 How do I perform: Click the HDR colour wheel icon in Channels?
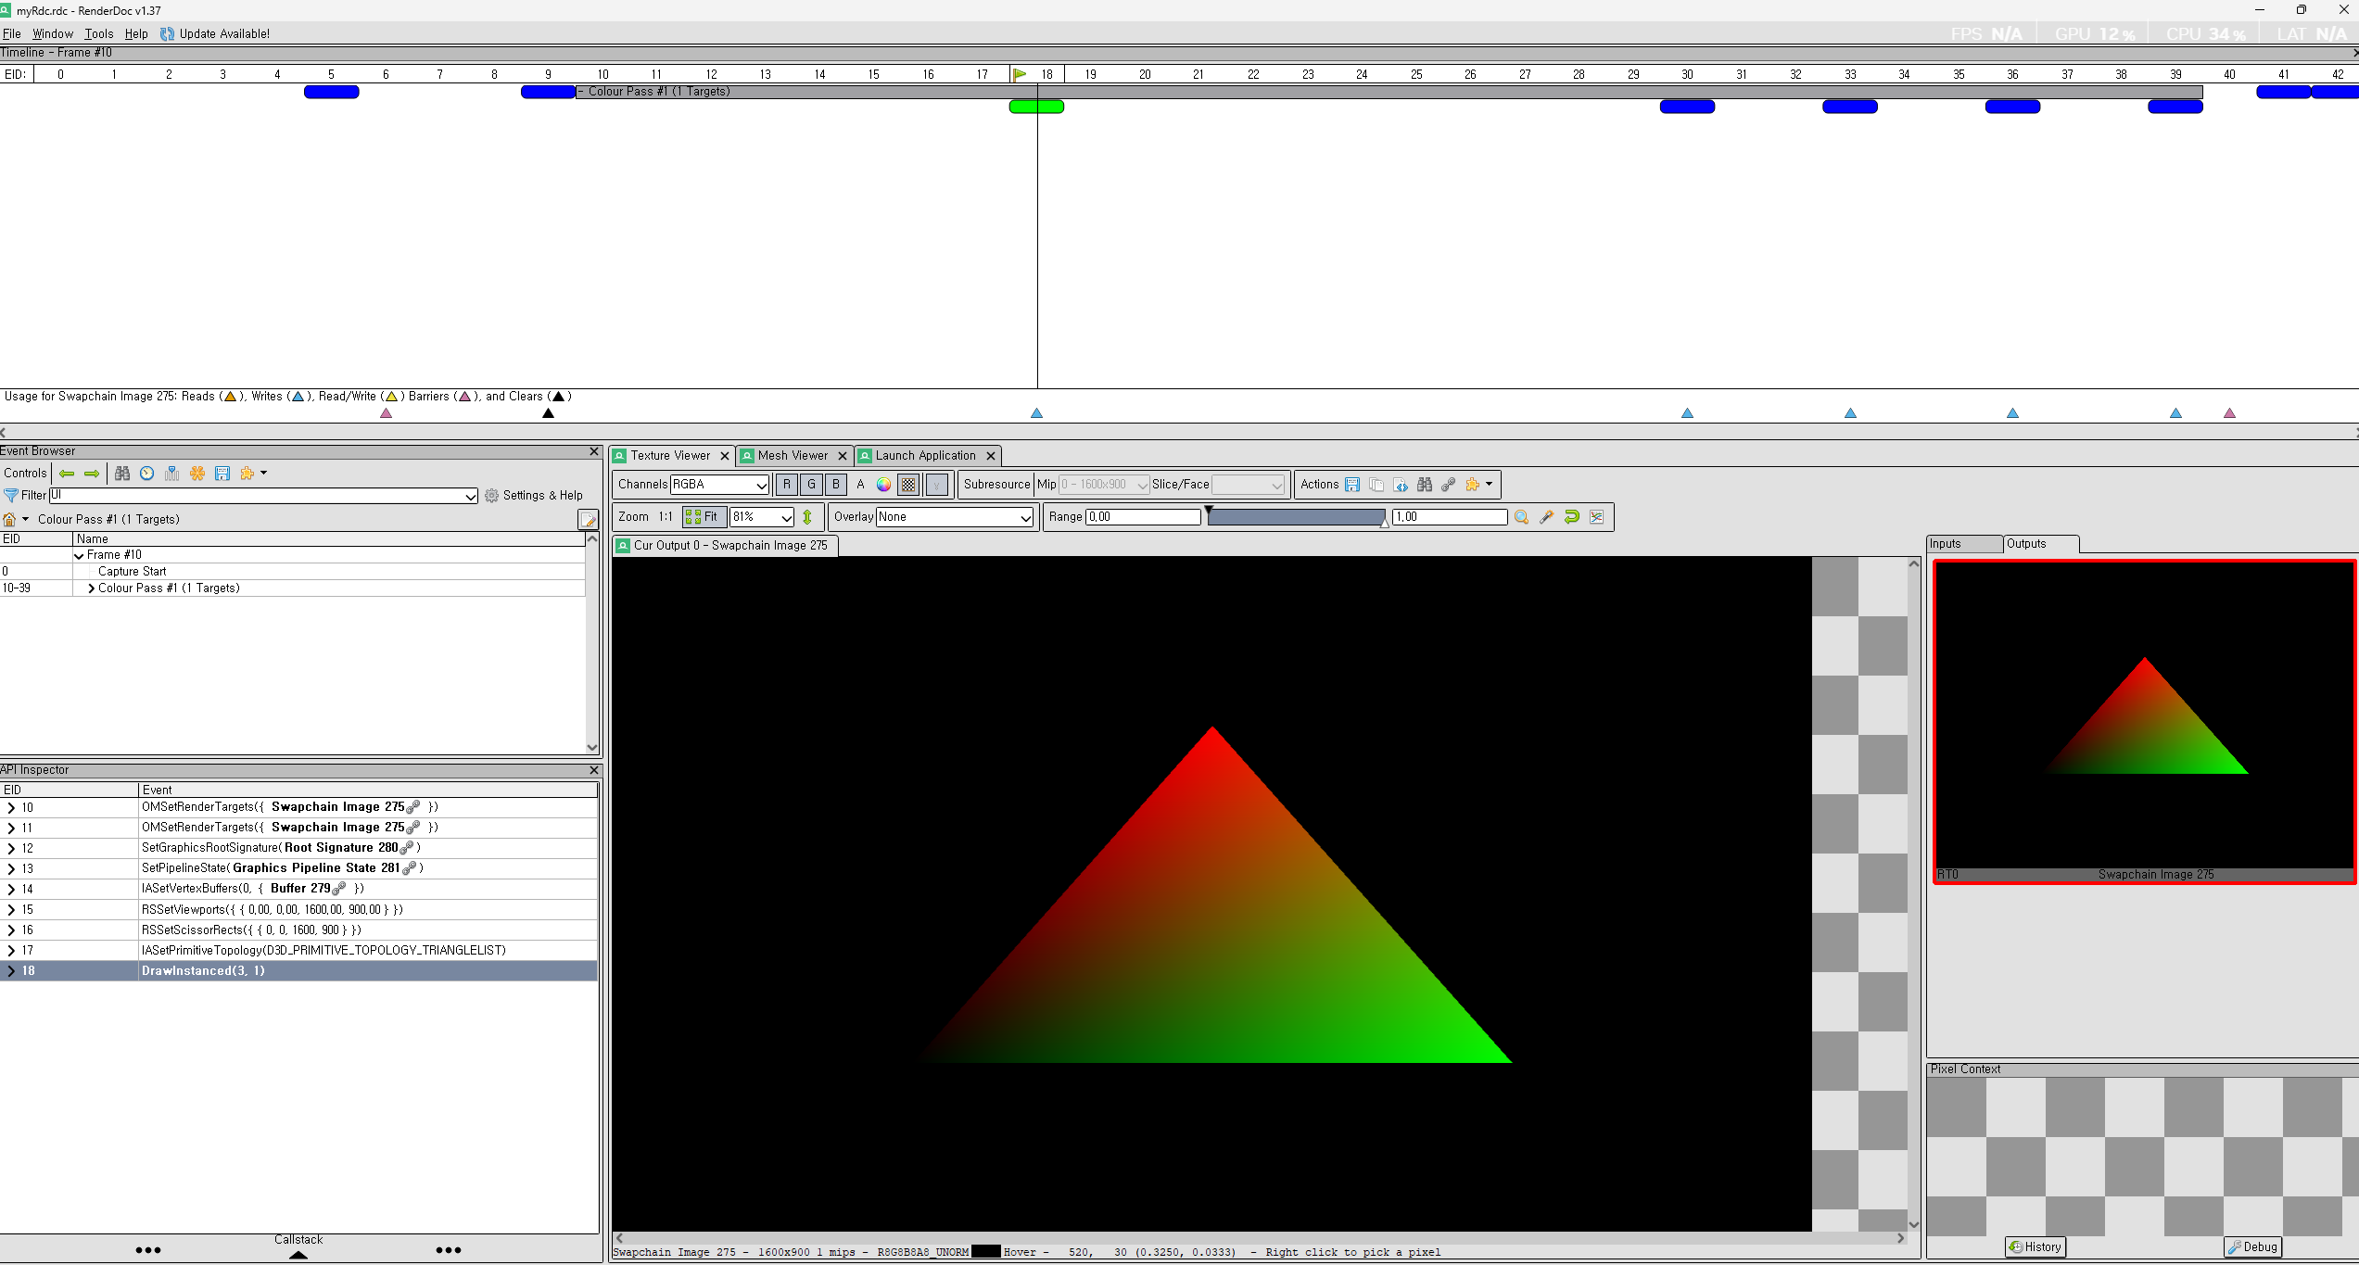(x=883, y=485)
